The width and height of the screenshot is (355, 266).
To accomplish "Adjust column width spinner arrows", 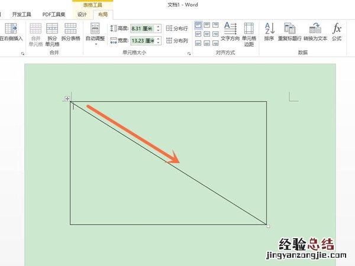I will tap(158, 41).
